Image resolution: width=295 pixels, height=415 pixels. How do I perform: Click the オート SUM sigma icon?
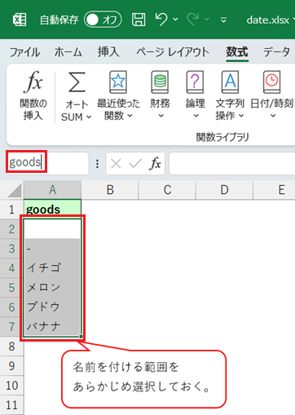[x=77, y=82]
